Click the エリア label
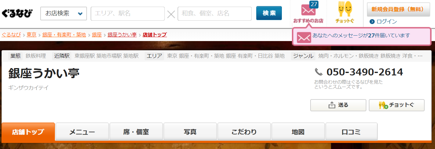 [154, 56]
